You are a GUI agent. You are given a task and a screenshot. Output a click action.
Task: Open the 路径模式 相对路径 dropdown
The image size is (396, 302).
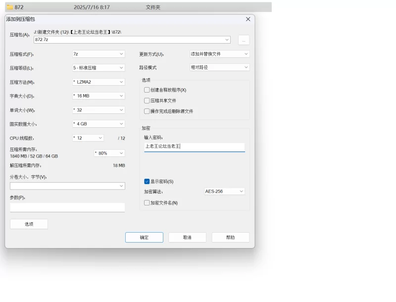coord(219,67)
